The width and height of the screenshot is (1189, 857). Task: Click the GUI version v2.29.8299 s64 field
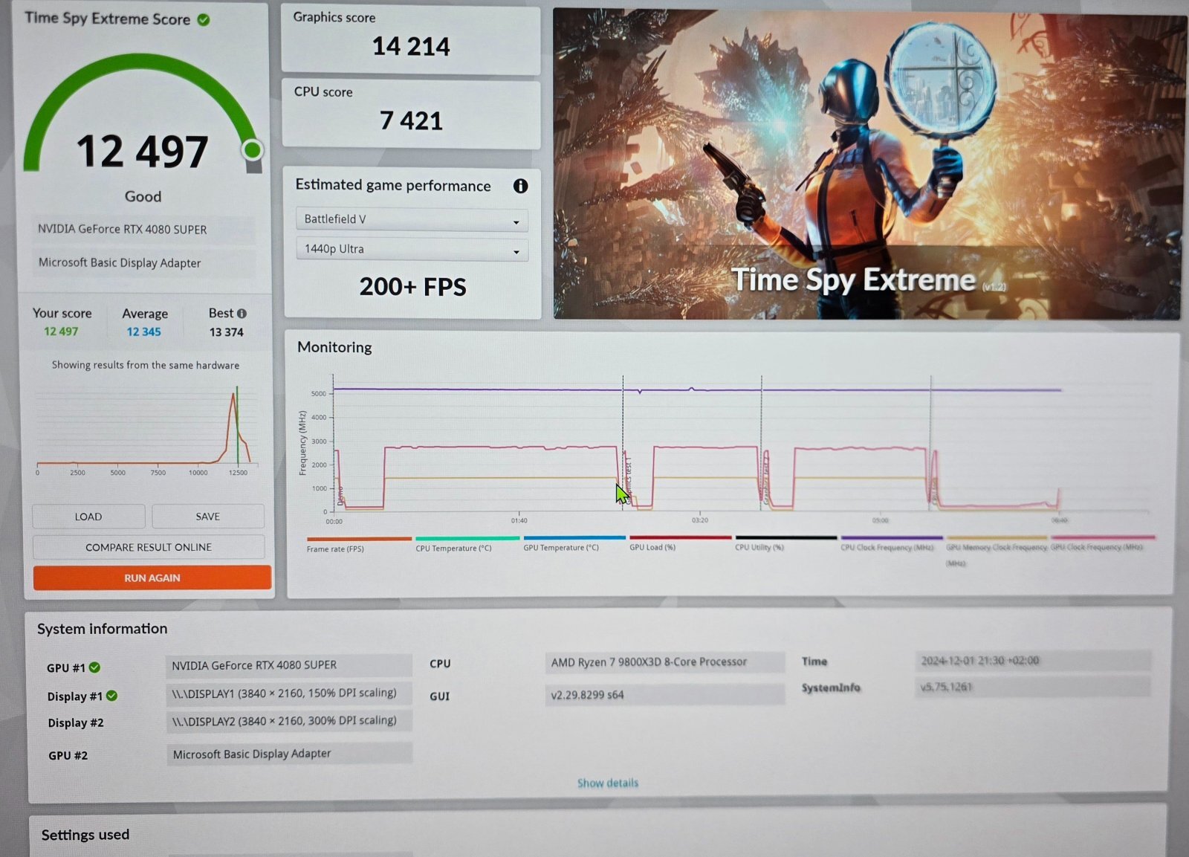tap(664, 695)
